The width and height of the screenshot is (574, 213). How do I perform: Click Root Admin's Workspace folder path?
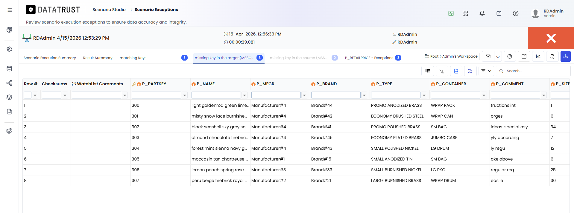point(451,56)
